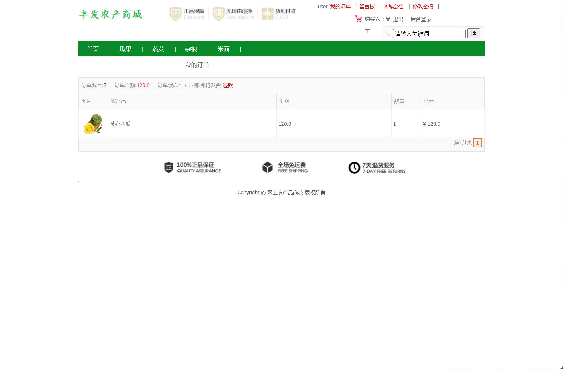The width and height of the screenshot is (563, 369).
Task: Log out via the 退出 link
Action: click(x=398, y=19)
